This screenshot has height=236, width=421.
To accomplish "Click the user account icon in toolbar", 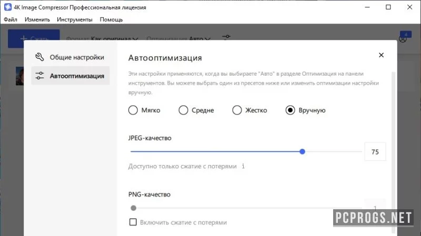I will (x=403, y=39).
